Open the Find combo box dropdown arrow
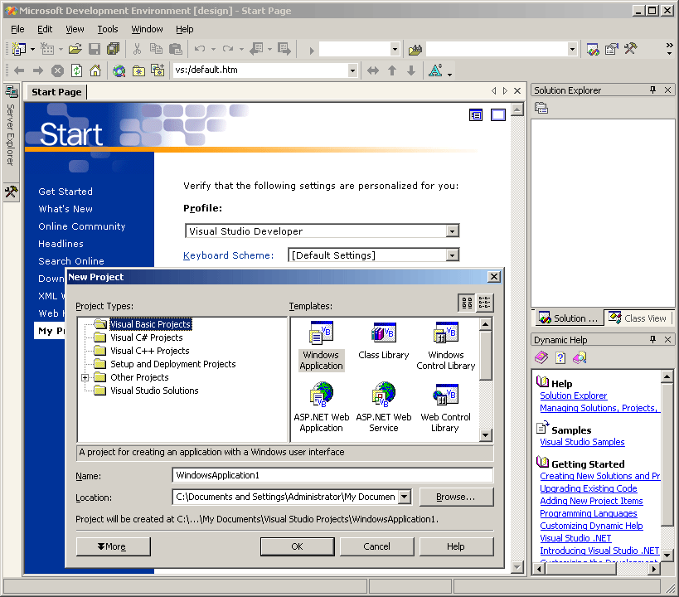Viewport: 679px width, 597px height. pyautogui.click(x=572, y=50)
